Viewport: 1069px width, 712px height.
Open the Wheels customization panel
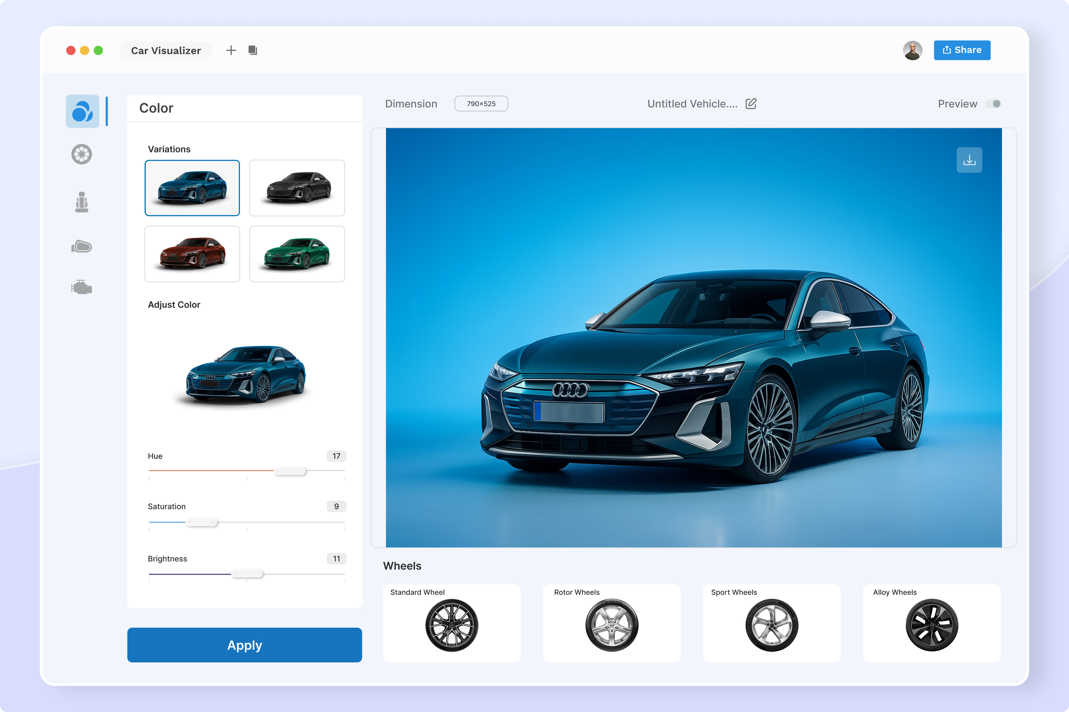[82, 154]
